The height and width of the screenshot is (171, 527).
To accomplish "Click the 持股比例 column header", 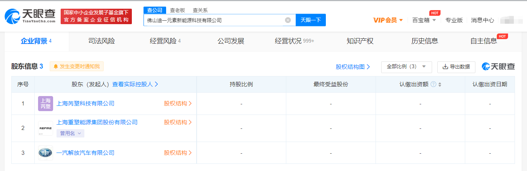I will [x=241, y=84].
